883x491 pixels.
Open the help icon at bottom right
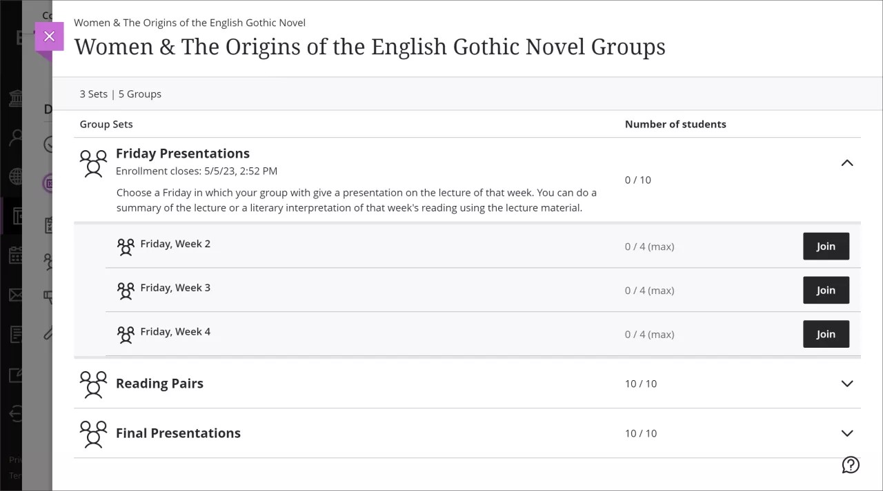[851, 465]
